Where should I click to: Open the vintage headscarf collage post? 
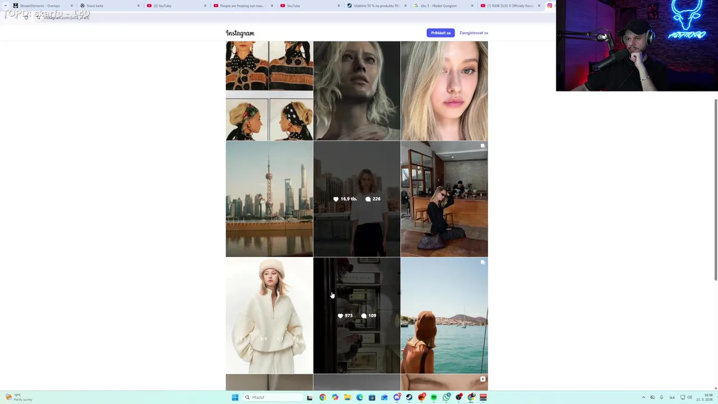pos(269,90)
